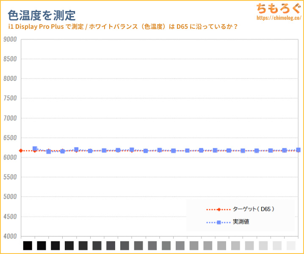The width and height of the screenshot is (304, 254).
Task: Select the lightest near-white grayscale swatch
Action: pyautogui.click(x=291, y=246)
